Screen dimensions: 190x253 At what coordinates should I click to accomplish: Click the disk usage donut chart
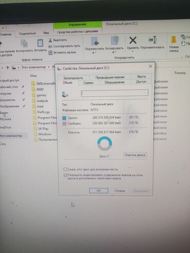click(105, 144)
